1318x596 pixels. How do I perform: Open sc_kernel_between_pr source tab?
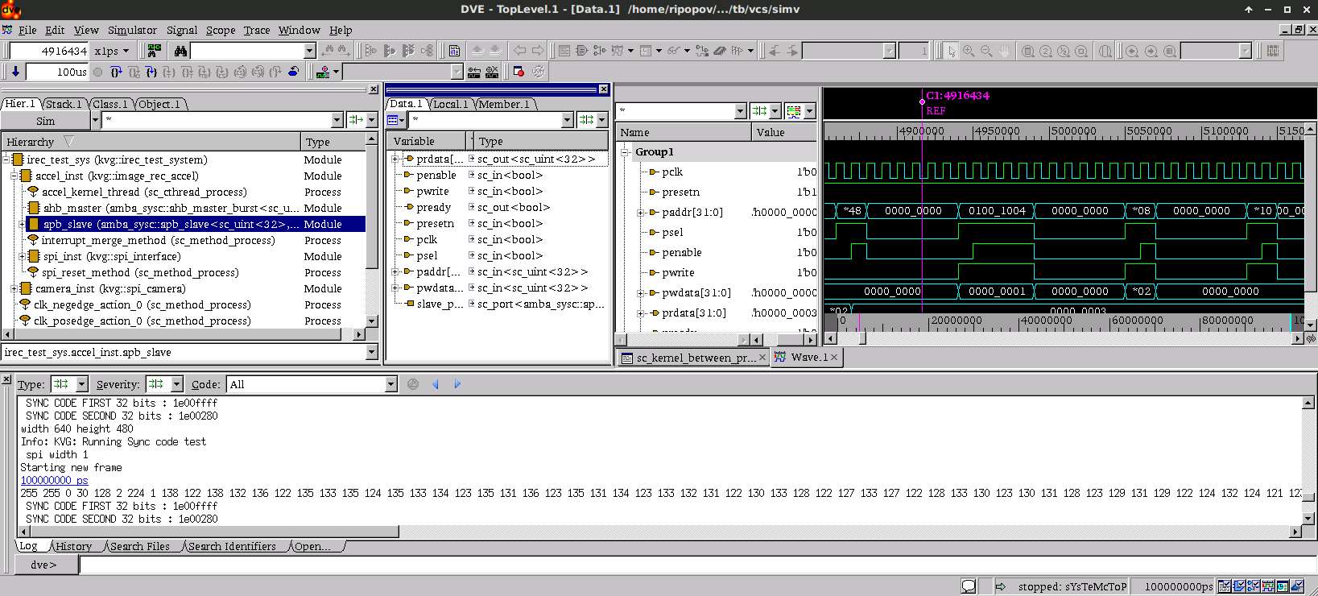694,358
